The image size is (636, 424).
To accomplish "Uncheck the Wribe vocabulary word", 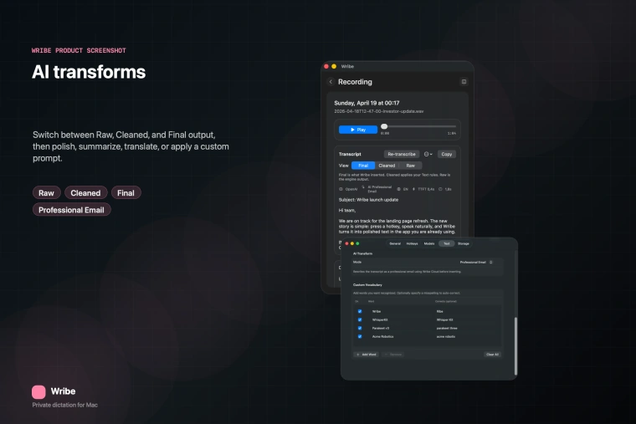I will (x=360, y=311).
